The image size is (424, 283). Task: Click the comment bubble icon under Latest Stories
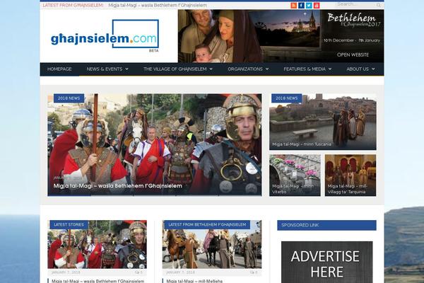(x=137, y=272)
